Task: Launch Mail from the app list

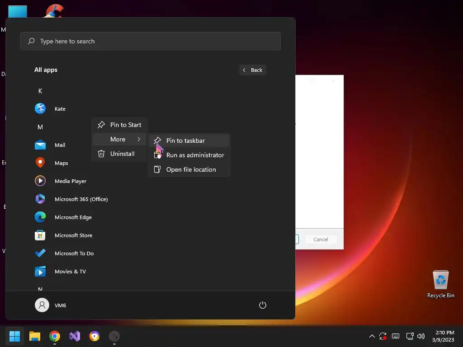Action: (40, 145)
